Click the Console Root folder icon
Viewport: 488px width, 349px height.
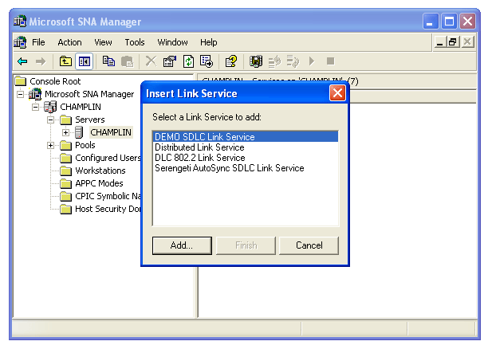pyautogui.click(x=21, y=81)
